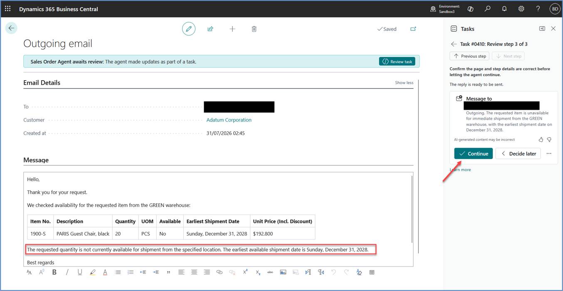The image size is (563, 291).
Task: Click the edit pencil icon
Action: click(189, 29)
